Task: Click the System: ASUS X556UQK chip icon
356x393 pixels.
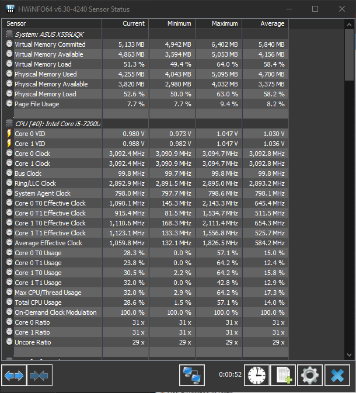Action: (x=9, y=34)
